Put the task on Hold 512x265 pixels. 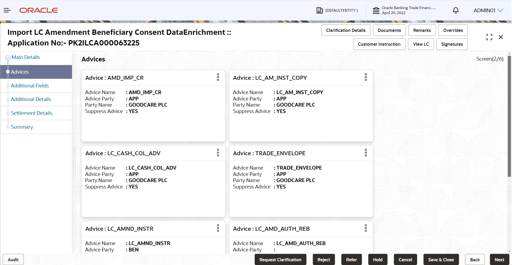click(378, 260)
